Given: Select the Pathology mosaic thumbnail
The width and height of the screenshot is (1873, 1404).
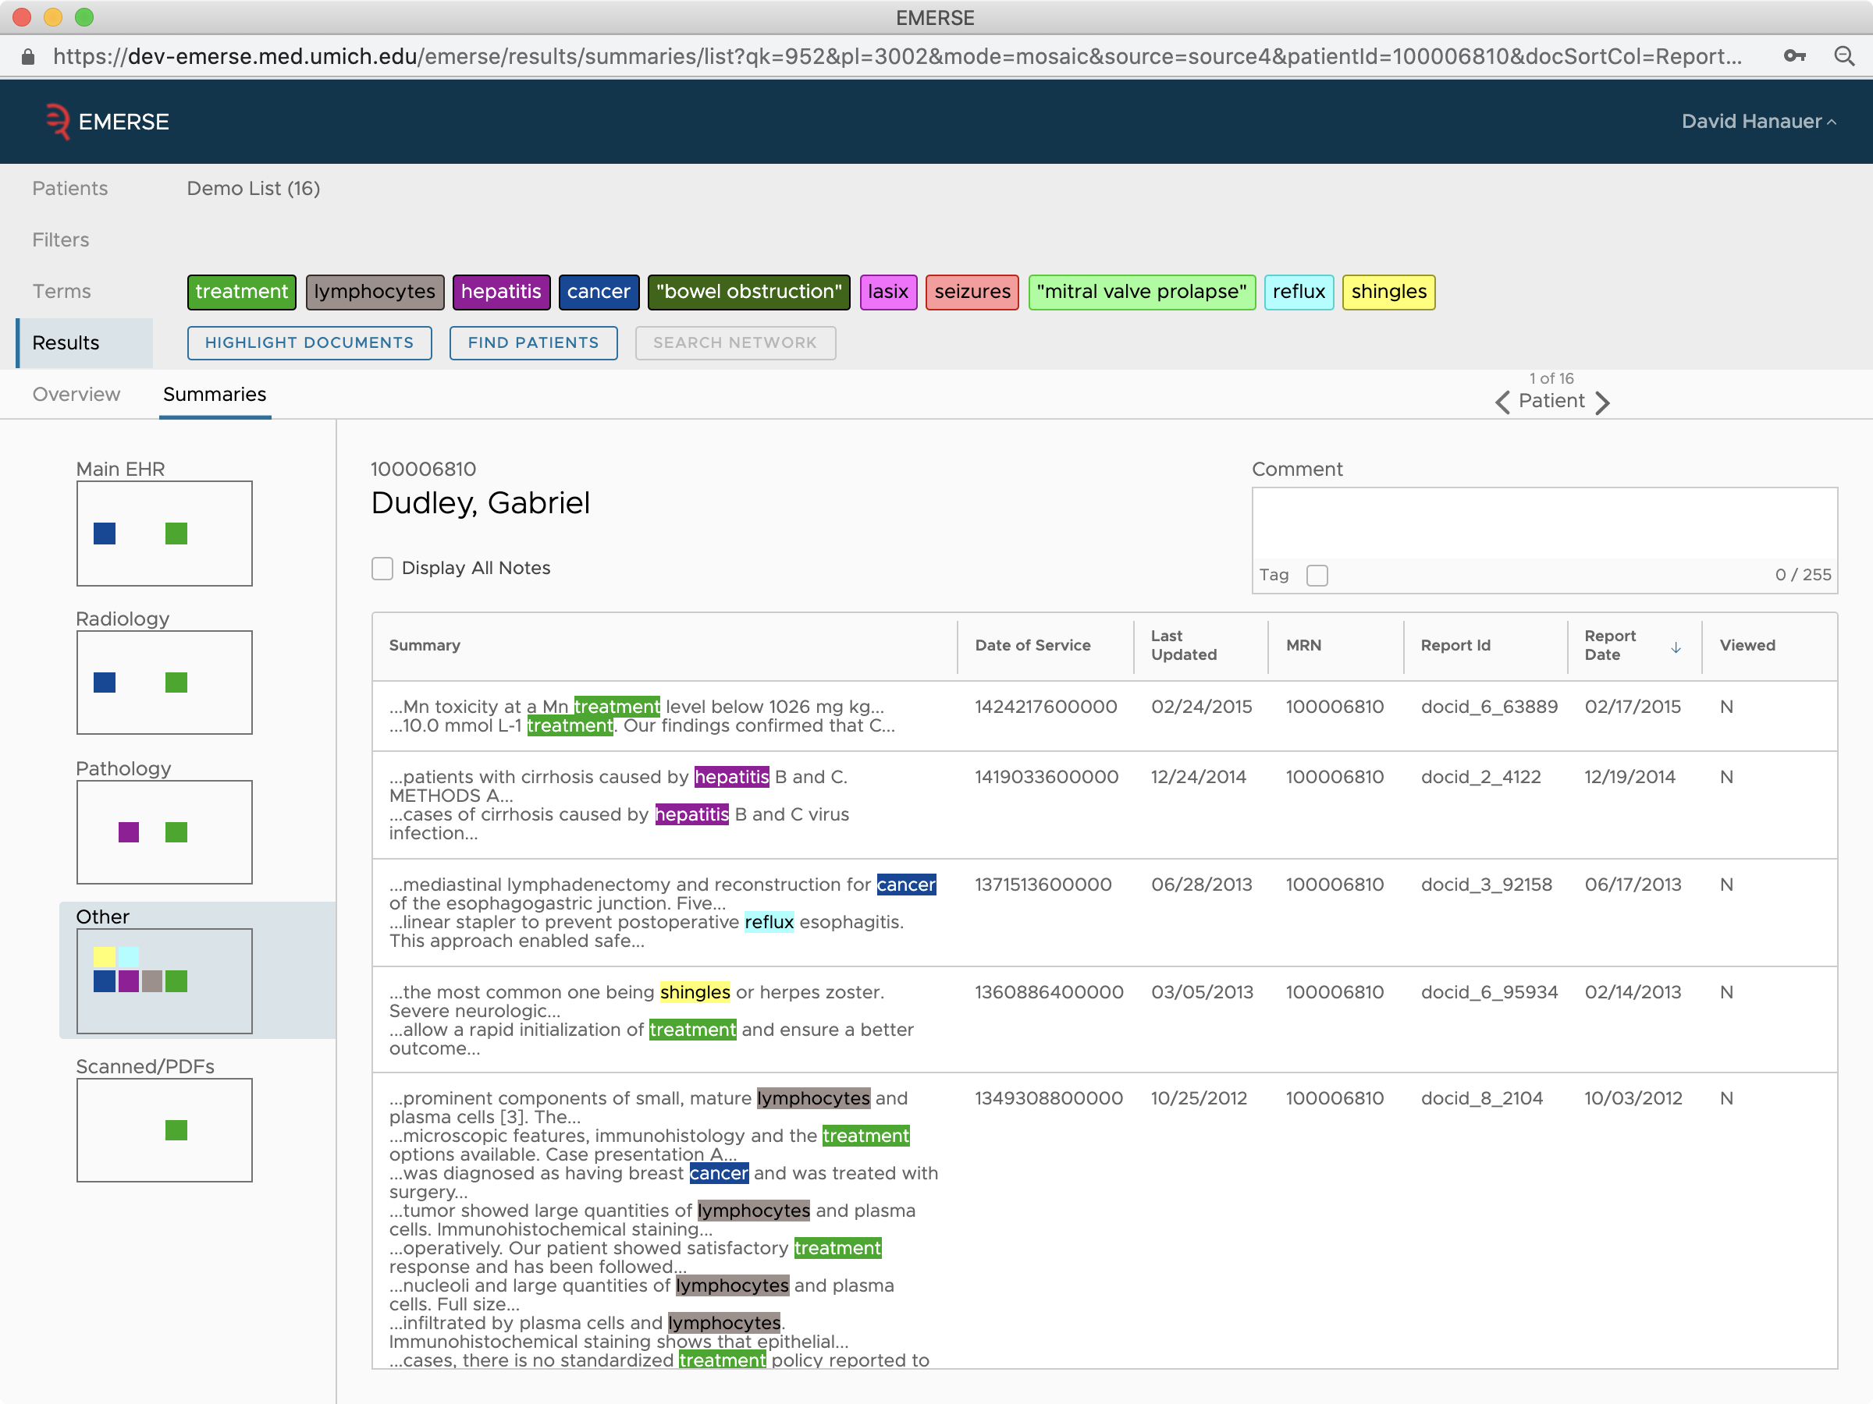Looking at the screenshot, I should [x=164, y=832].
